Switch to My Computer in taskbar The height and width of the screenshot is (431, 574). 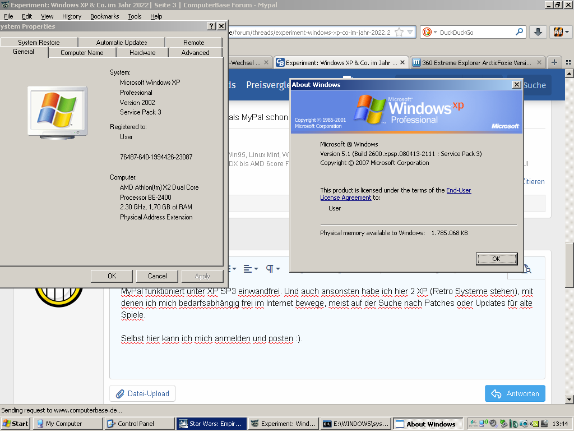pos(68,424)
